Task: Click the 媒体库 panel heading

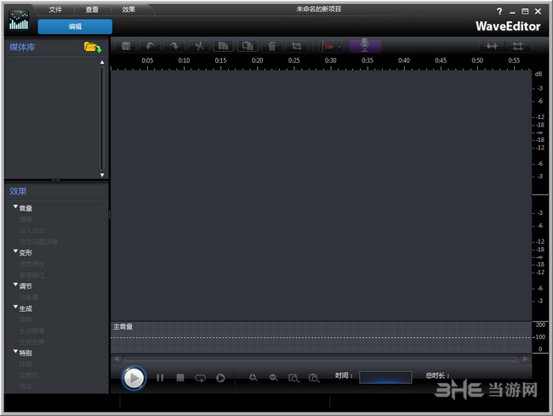Action: (22, 48)
